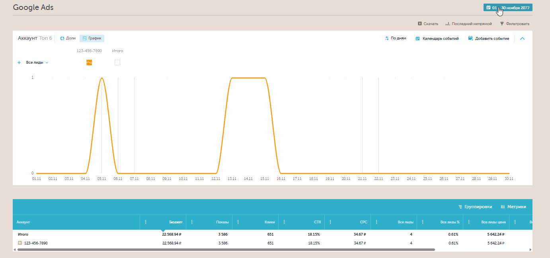
Task: Collapse the chart panel with chevron
Action: click(x=523, y=39)
